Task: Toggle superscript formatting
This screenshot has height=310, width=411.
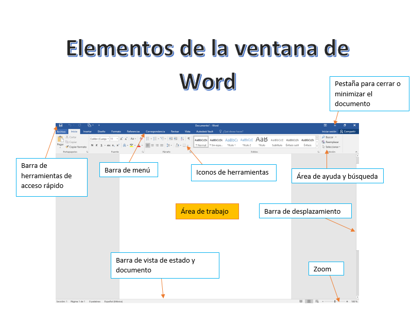Action: pos(118,145)
